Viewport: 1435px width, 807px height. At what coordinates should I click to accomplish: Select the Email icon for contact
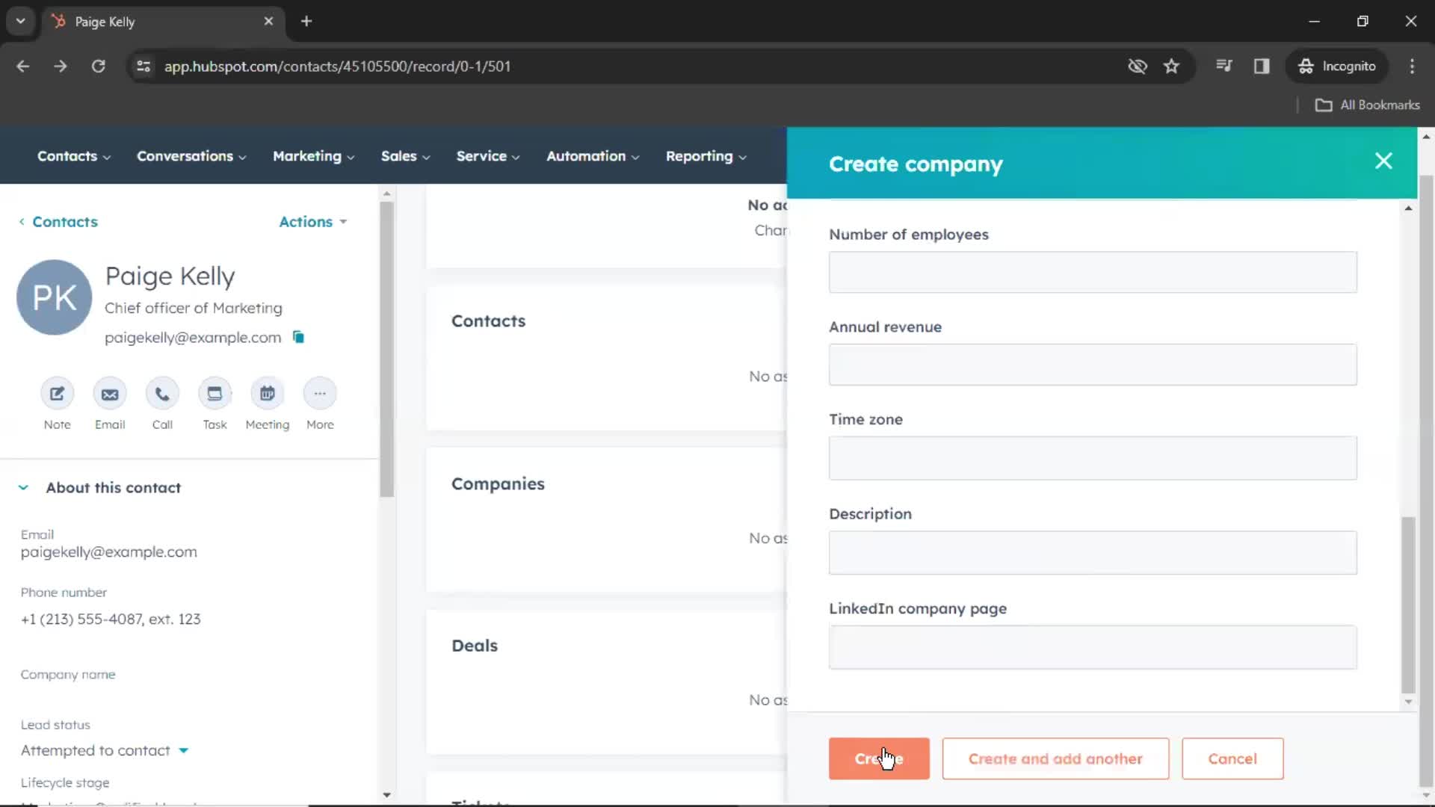[109, 393]
